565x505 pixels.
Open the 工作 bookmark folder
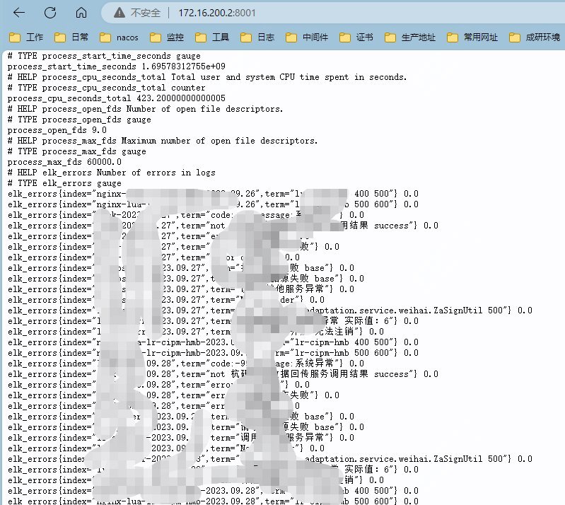click(27, 37)
